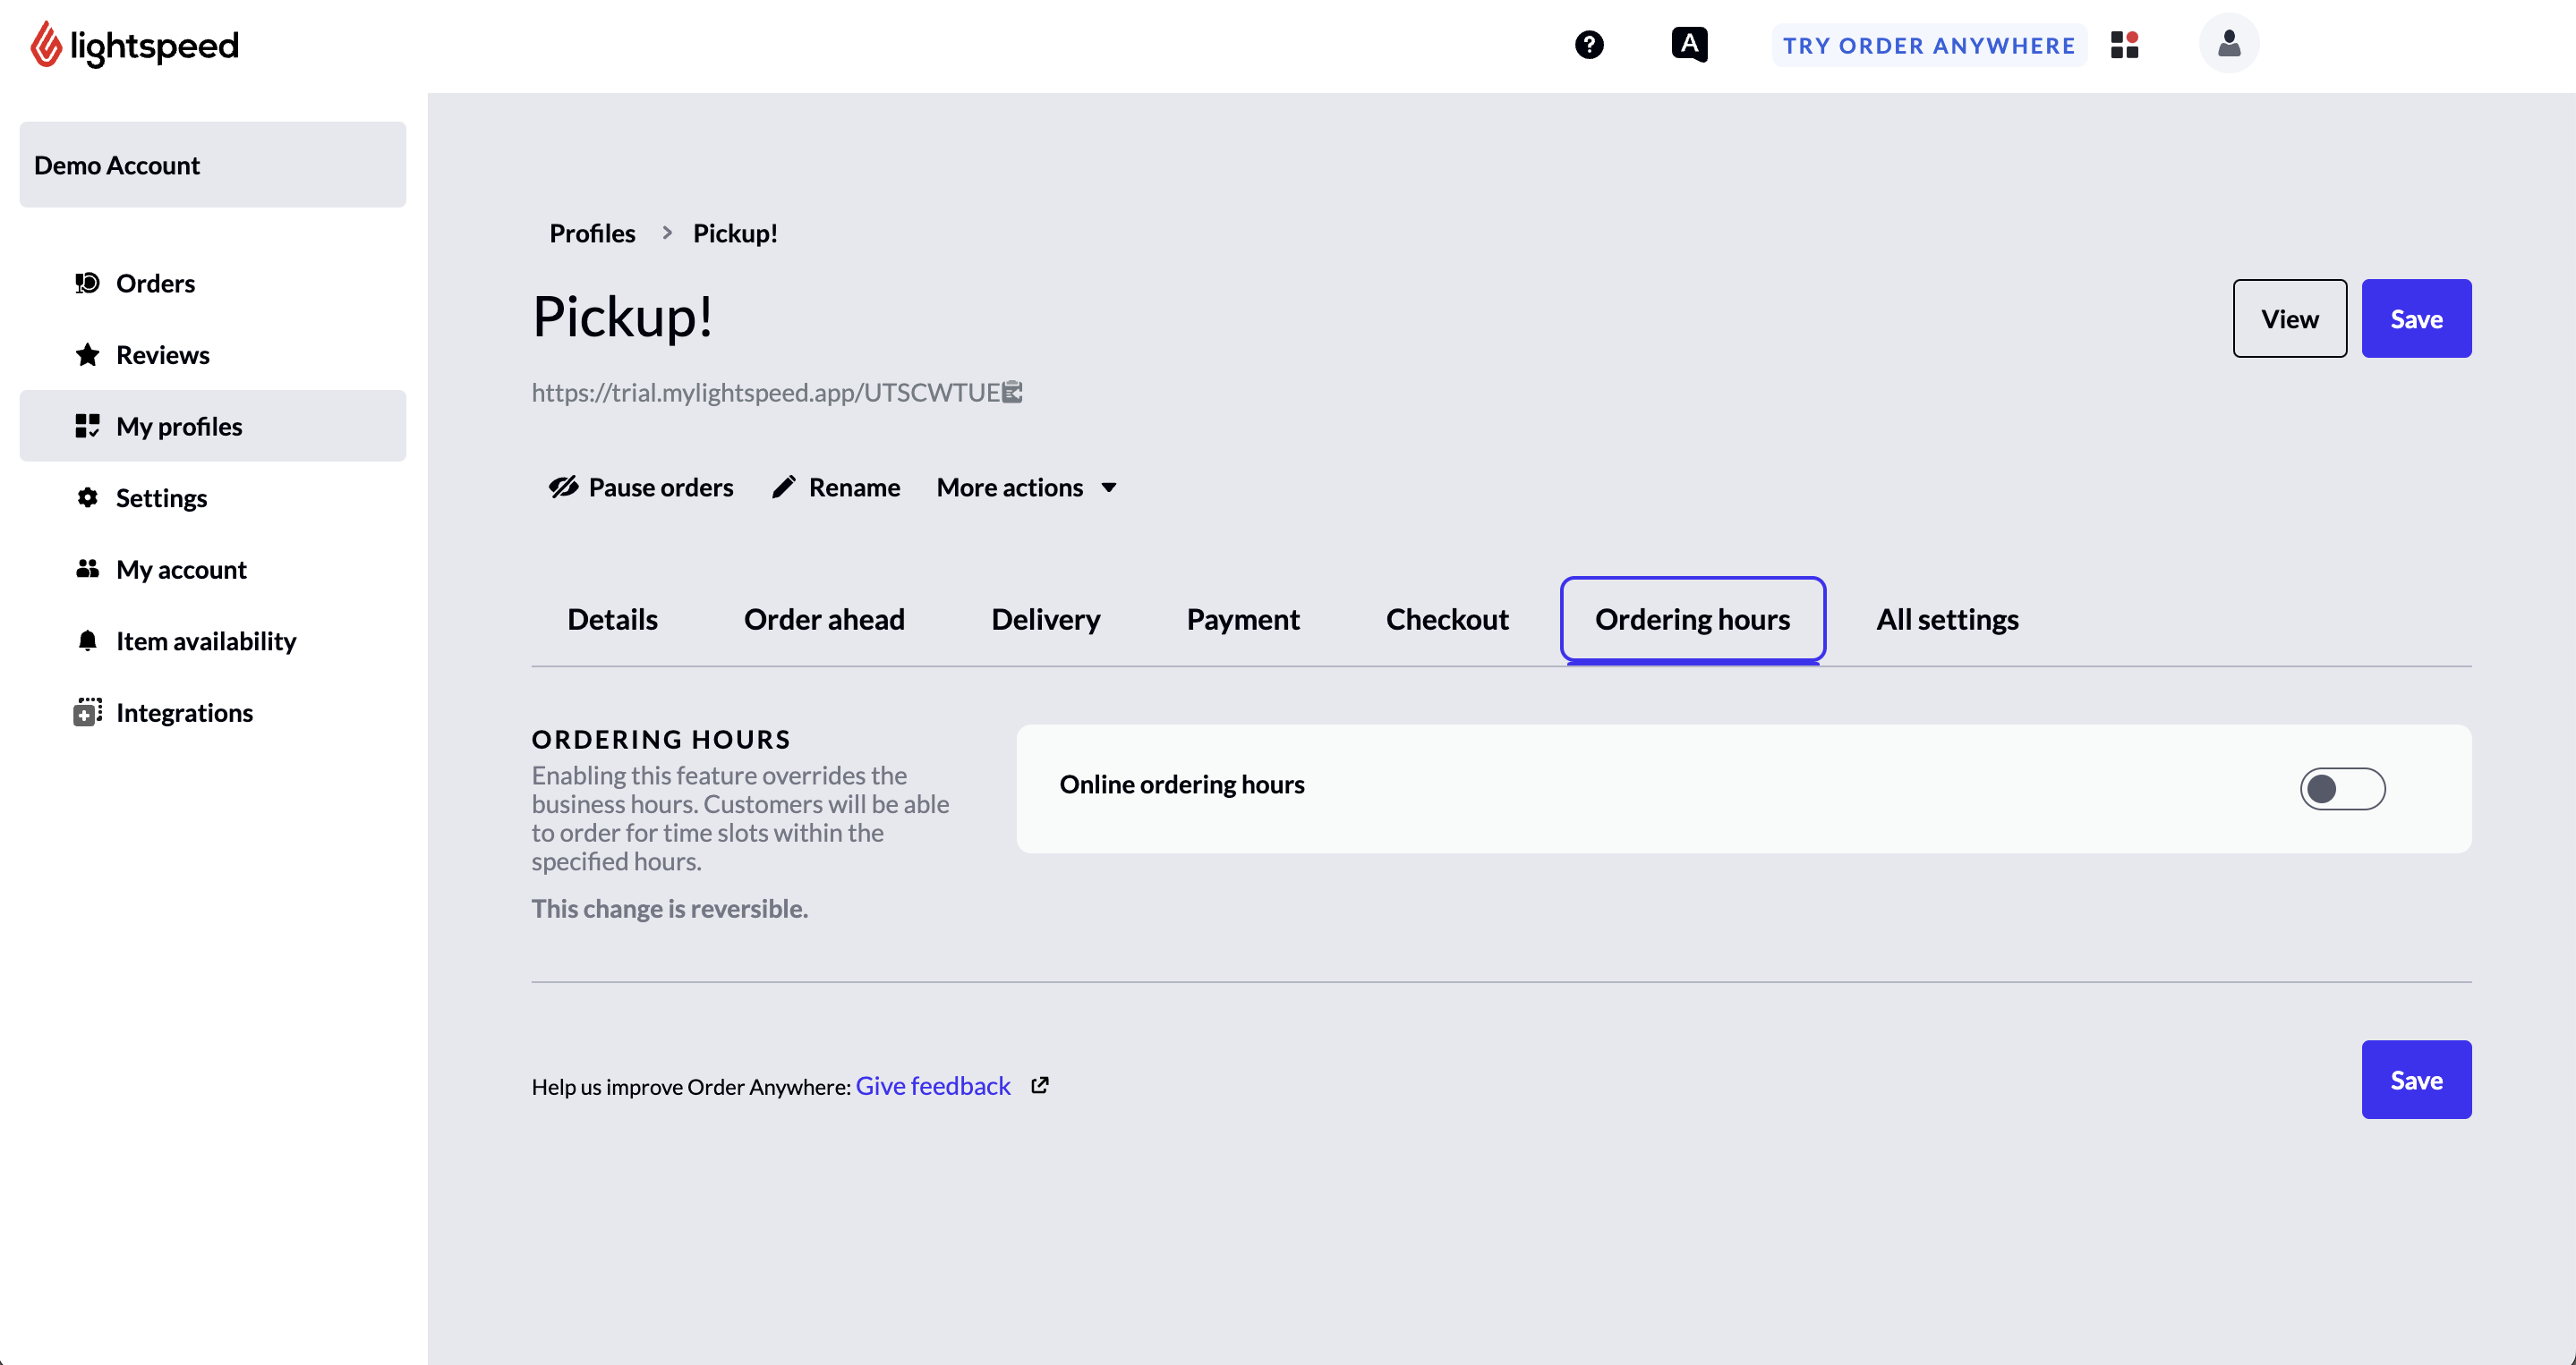Viewport: 2576px width, 1365px height.
Task: Click the Rename pencil icon
Action: (x=783, y=487)
